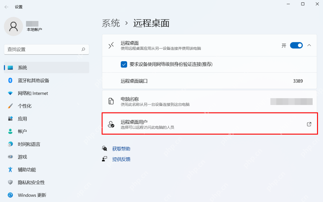Open 应用 settings
This screenshot has height=202, width=323.
47,119
